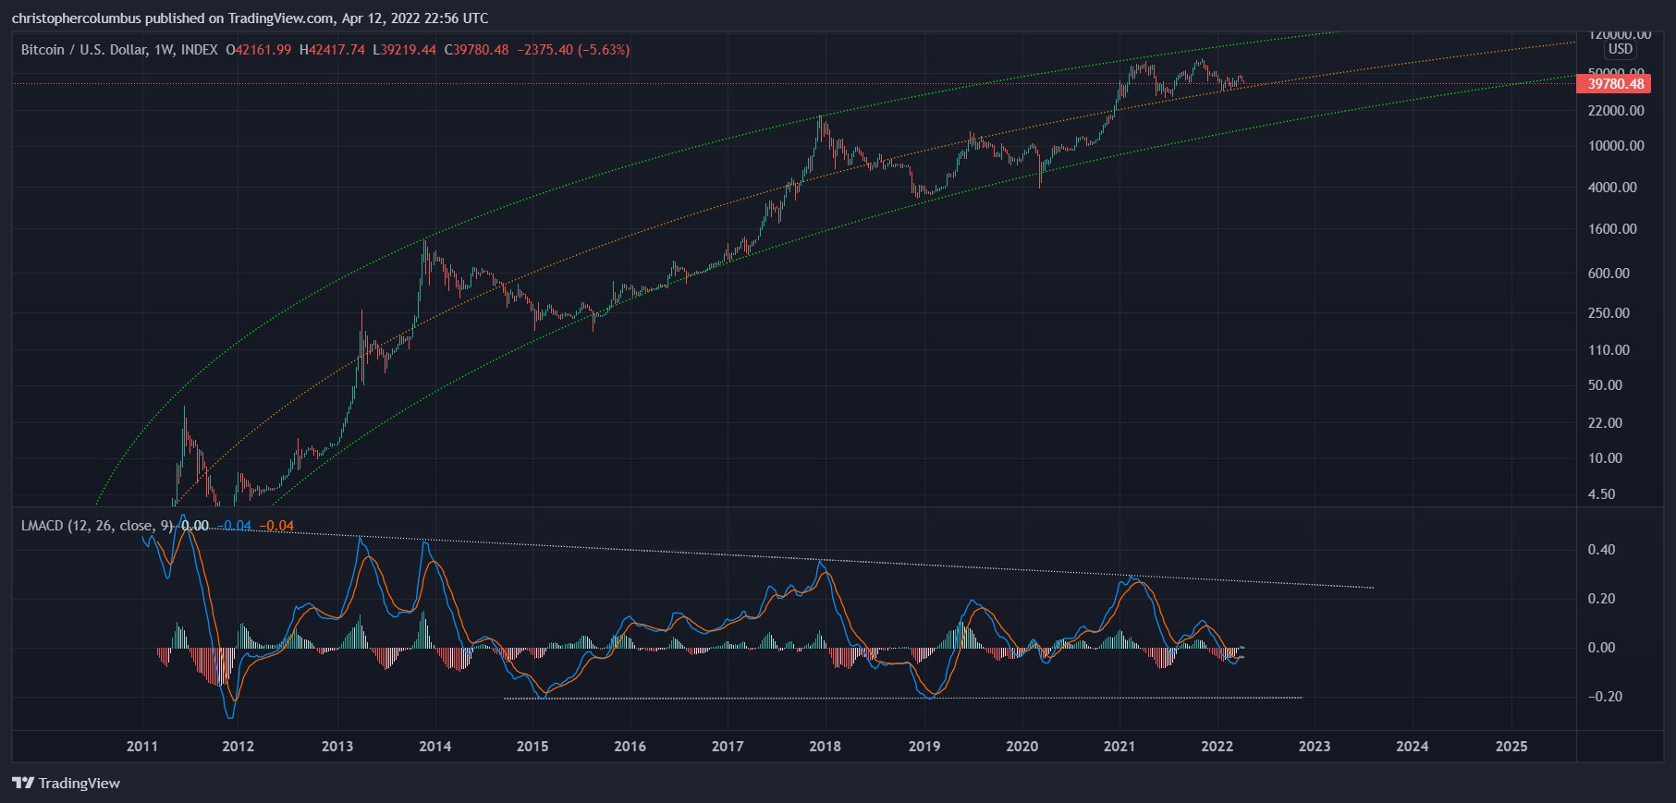Screen dimensions: 1676x803
Task: Click the 2013 label on time axis
Action: click(x=336, y=747)
